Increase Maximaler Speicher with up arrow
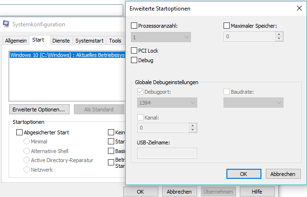This screenshot has height=197, width=307. click(x=279, y=34)
